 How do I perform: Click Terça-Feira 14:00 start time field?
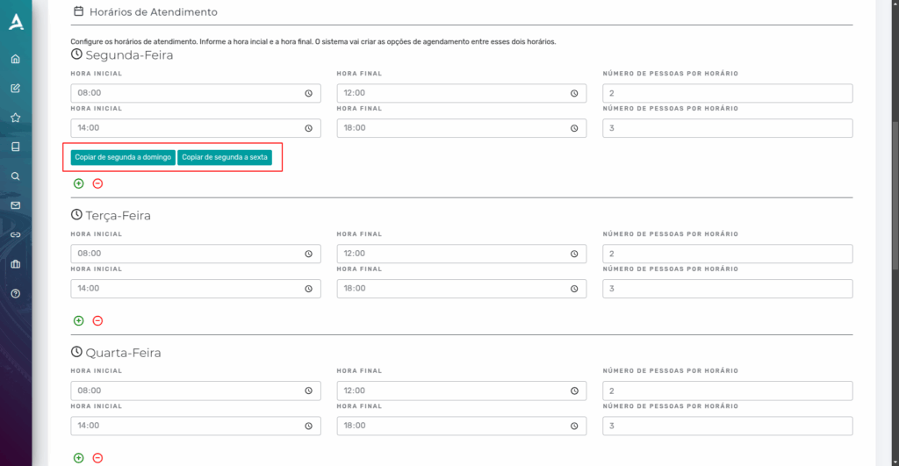[196, 289]
